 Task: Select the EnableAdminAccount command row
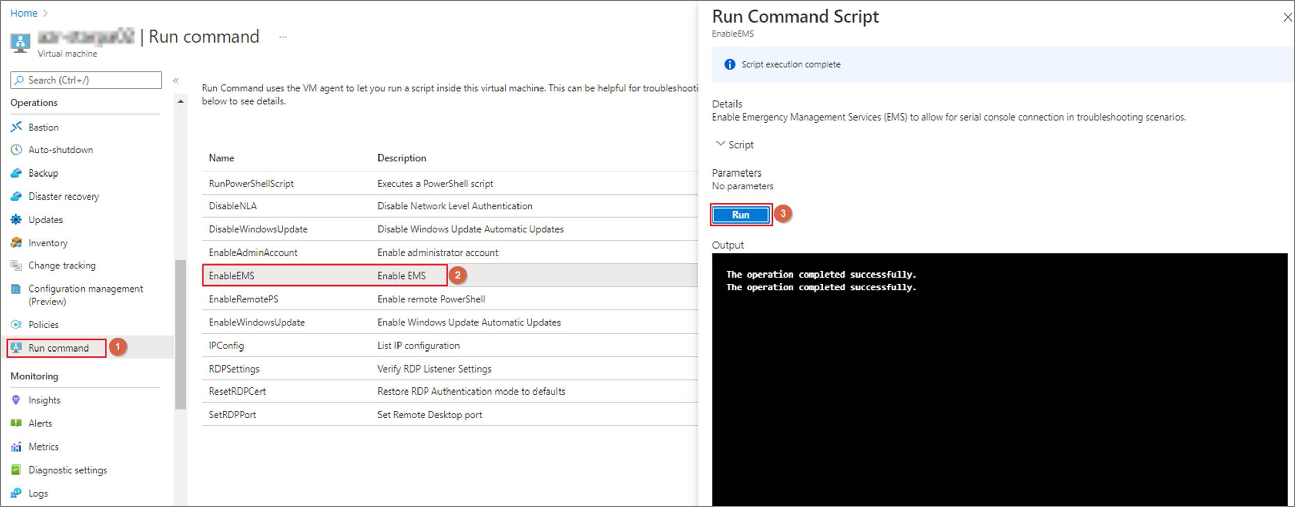[450, 252]
